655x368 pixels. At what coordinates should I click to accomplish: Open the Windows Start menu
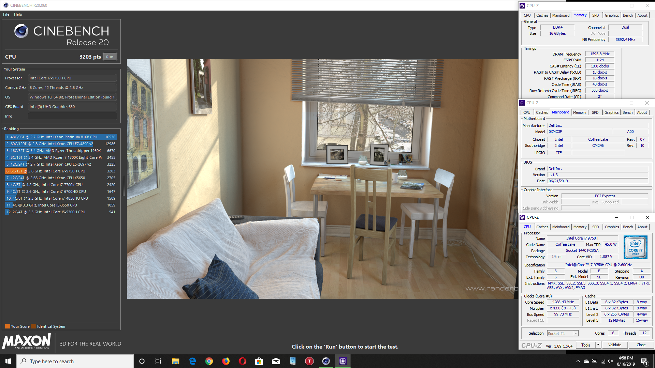click(8, 361)
